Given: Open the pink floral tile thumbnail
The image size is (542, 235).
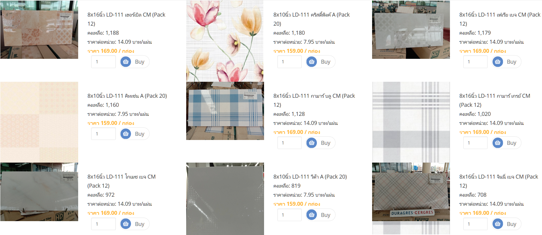Looking at the screenshot, I should pyautogui.click(x=225, y=41).
